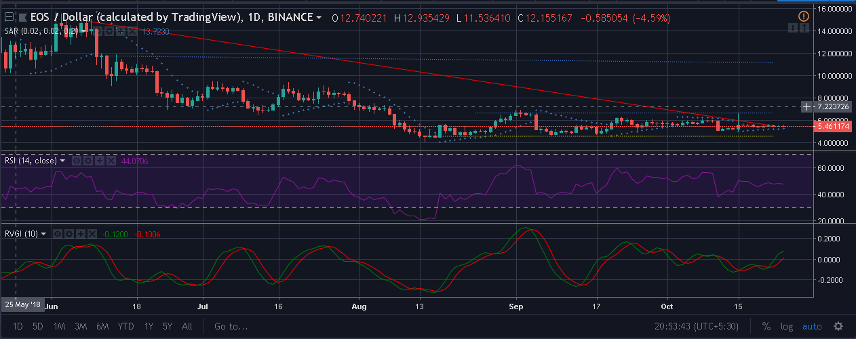Click the RSI value 44.0706
Screen dimensions: 856x339
point(134,161)
